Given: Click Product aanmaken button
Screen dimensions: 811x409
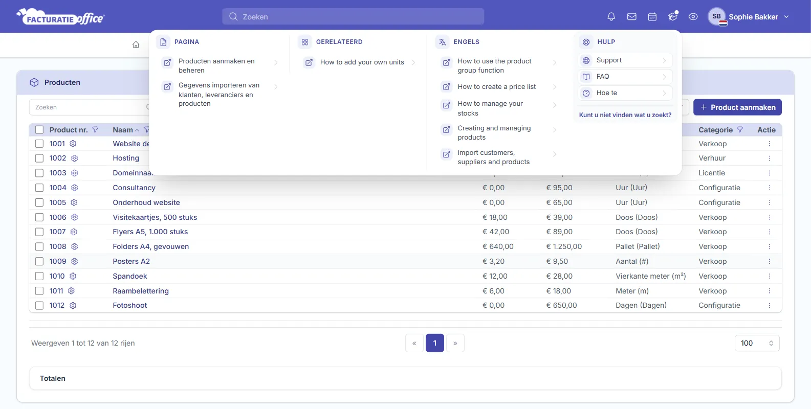Looking at the screenshot, I should pos(737,107).
